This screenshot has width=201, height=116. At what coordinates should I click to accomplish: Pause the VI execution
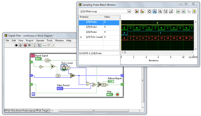30,45
